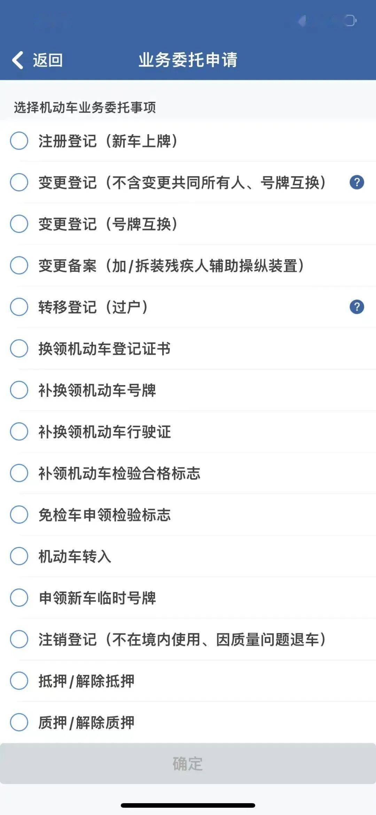Select 质押/解除质押 radio button

pyautogui.click(x=19, y=722)
